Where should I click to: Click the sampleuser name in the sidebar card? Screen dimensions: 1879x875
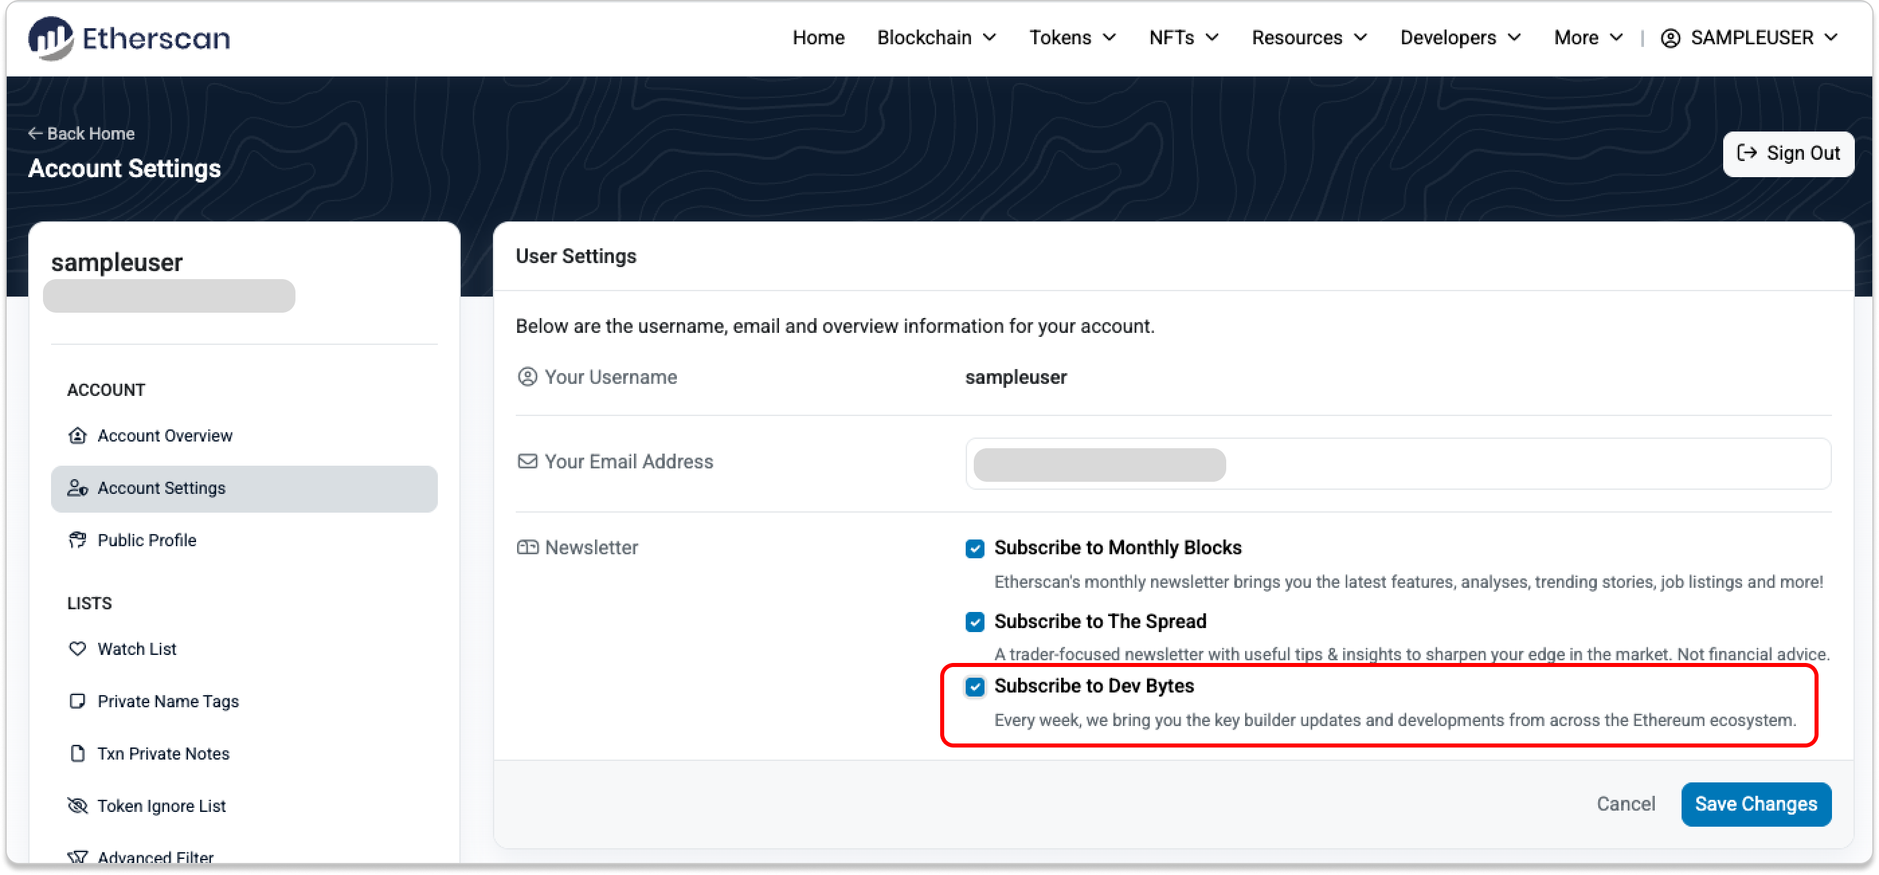pos(117,262)
